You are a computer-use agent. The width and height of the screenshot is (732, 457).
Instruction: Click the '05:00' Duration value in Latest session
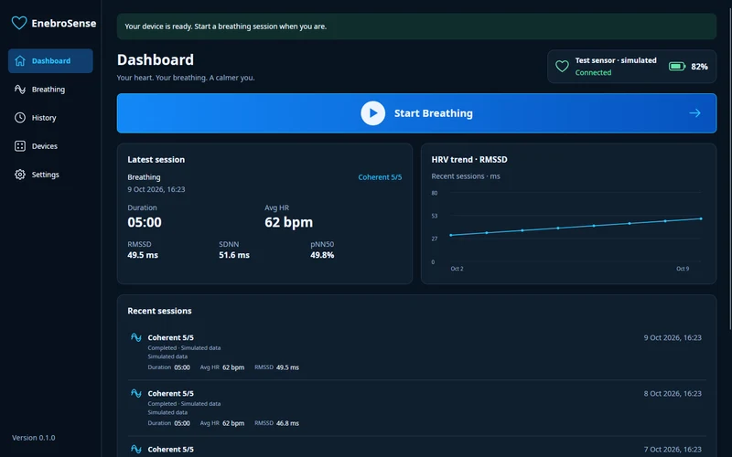click(145, 222)
